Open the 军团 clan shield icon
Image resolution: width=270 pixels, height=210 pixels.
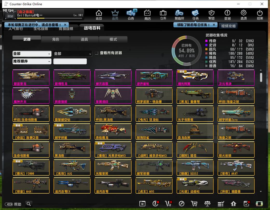(x=211, y=15)
